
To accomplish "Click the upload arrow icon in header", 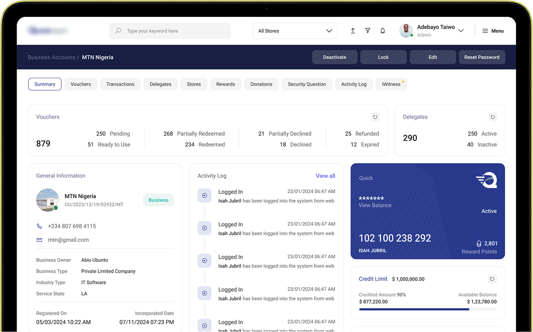I will point(353,31).
